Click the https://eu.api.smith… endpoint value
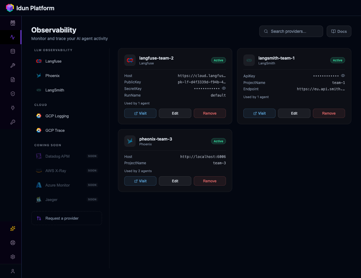This screenshot has height=278, width=361. [x=321, y=89]
